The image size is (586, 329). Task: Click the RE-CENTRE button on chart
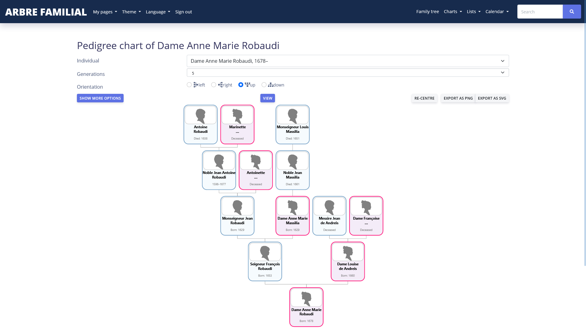click(424, 98)
